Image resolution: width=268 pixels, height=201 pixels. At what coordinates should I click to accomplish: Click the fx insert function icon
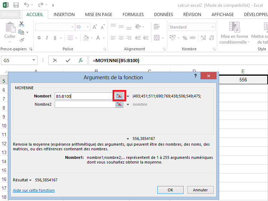(81, 60)
